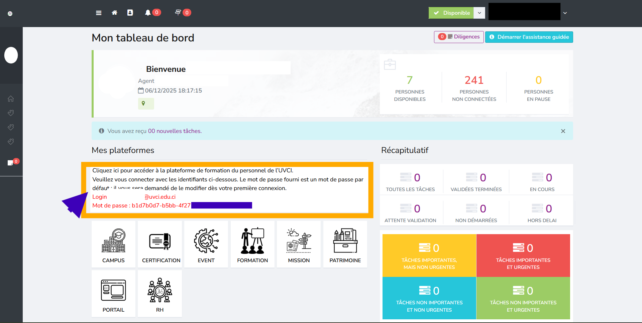Select the home icon in the left sidebar
This screenshot has height=323, width=642.
(11, 99)
